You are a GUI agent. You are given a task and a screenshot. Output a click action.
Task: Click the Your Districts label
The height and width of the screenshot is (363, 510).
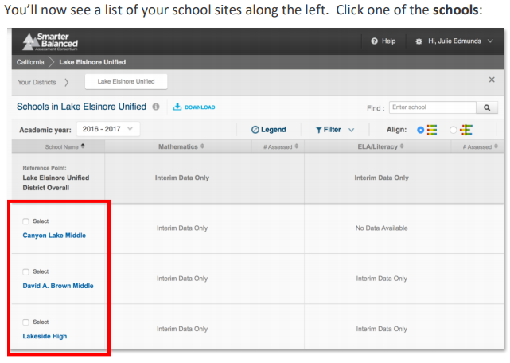(37, 82)
